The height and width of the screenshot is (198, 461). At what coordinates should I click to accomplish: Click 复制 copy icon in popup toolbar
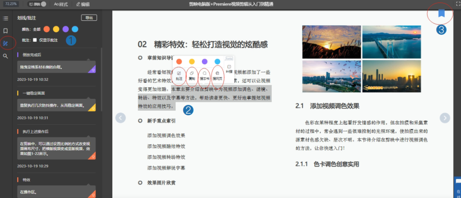[x=192, y=76]
